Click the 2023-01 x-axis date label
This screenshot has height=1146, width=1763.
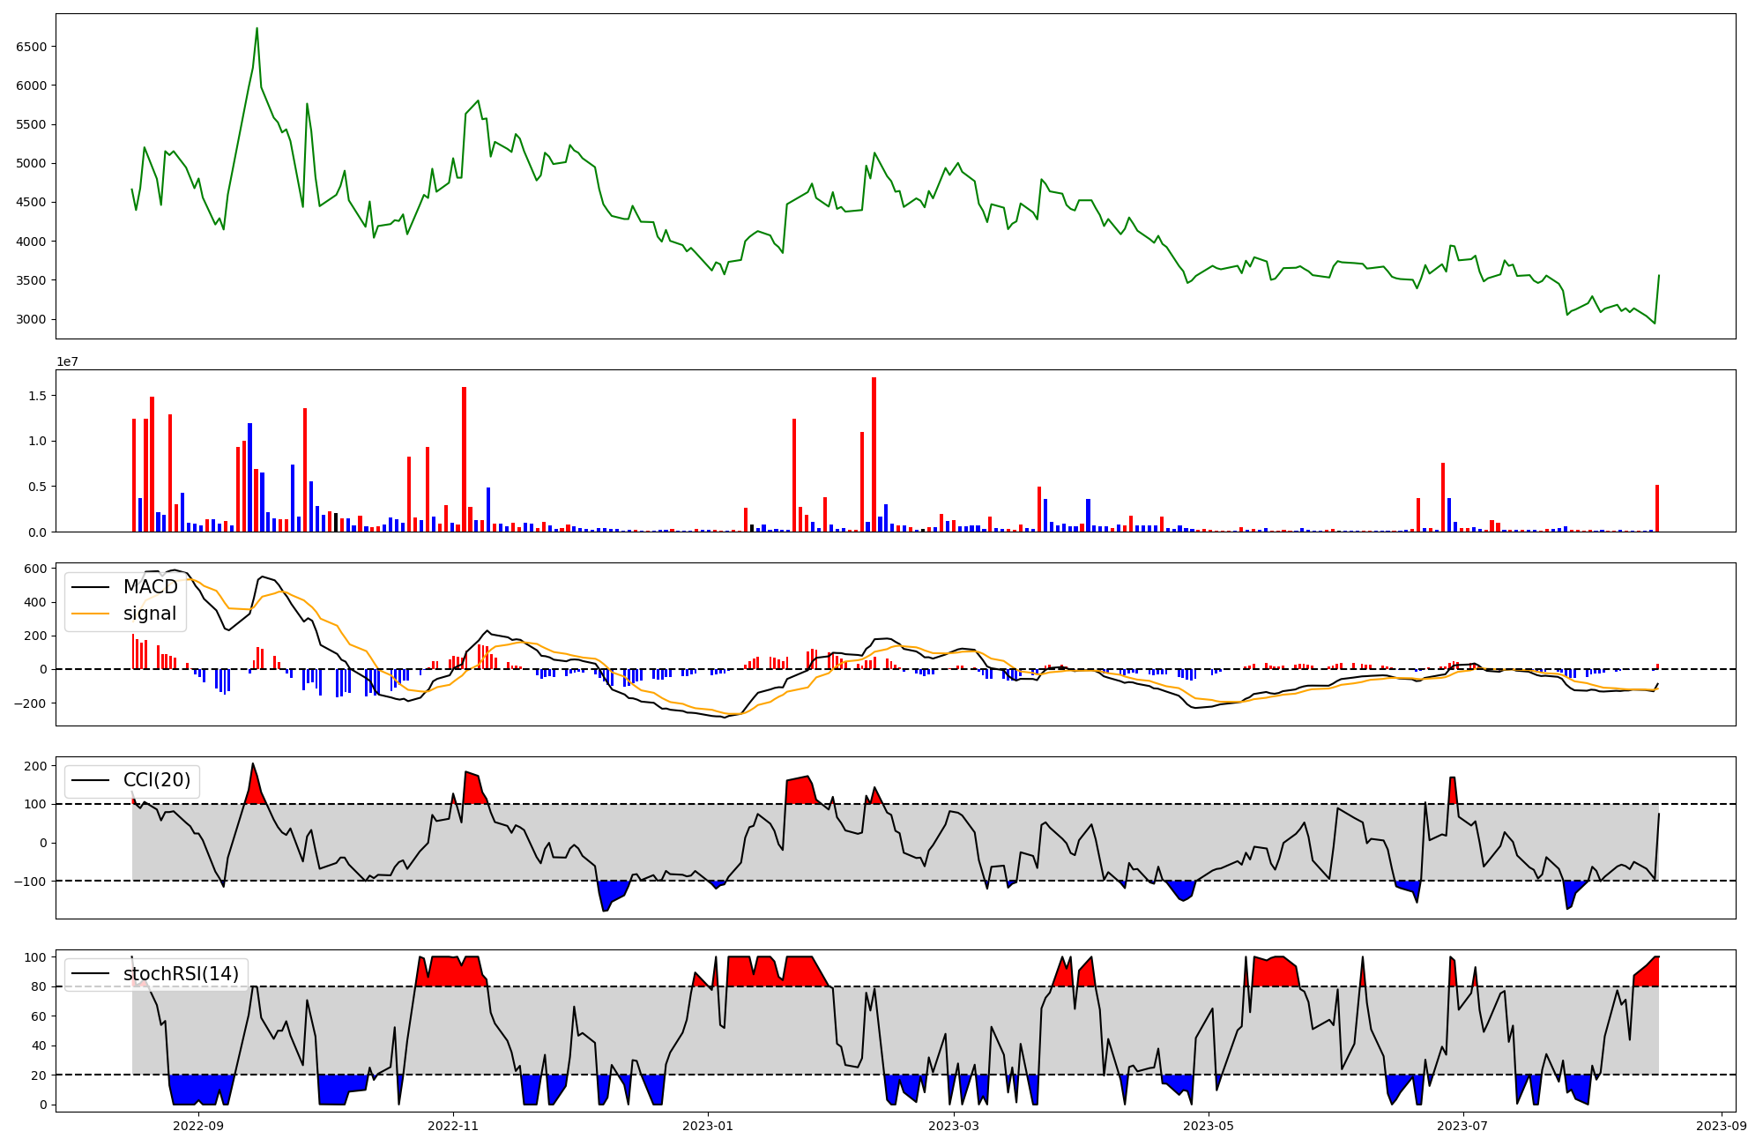click(x=708, y=1126)
